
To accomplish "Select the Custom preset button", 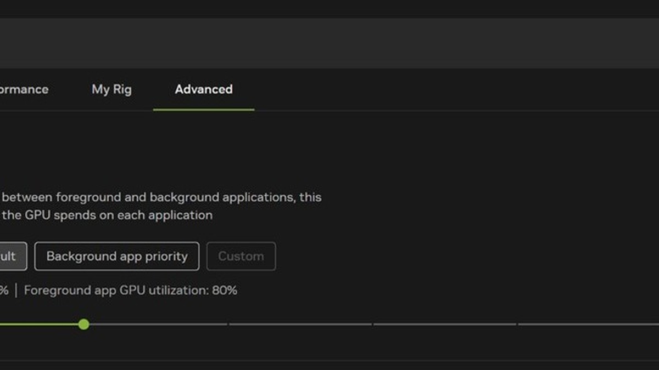I will point(241,256).
